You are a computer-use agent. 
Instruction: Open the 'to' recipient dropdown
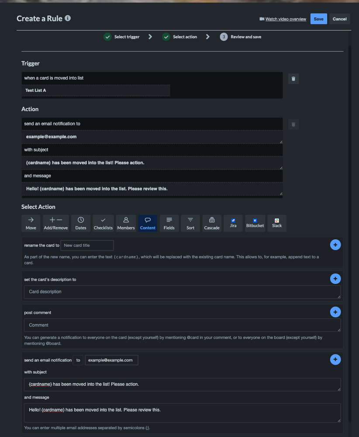[x=78, y=360]
